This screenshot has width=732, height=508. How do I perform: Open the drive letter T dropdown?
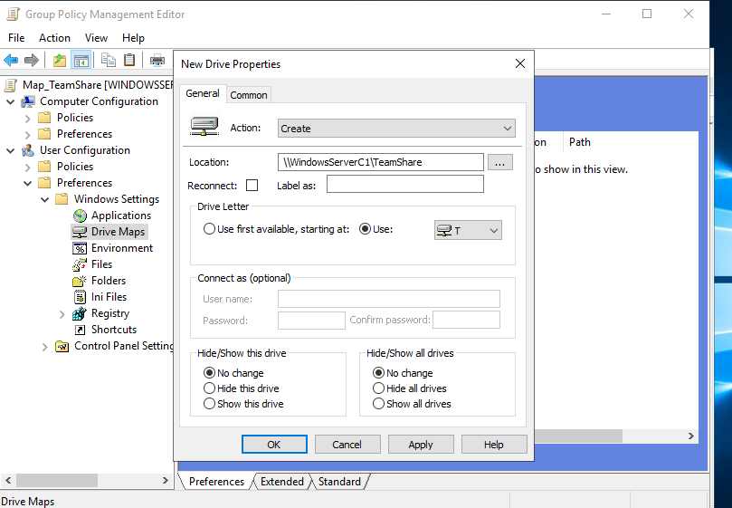tap(468, 230)
